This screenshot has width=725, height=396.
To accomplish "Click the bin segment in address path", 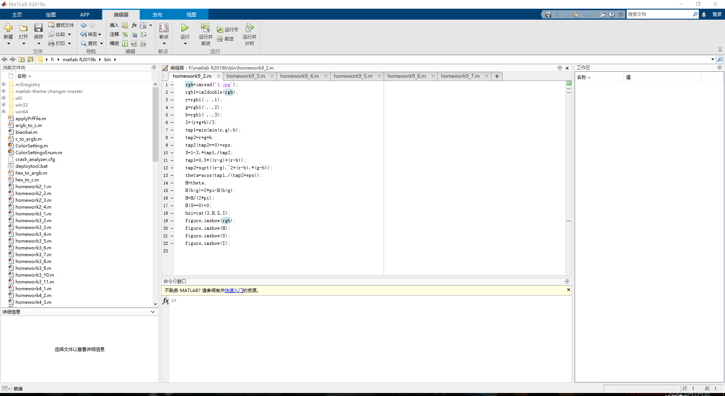I will tap(108, 59).
